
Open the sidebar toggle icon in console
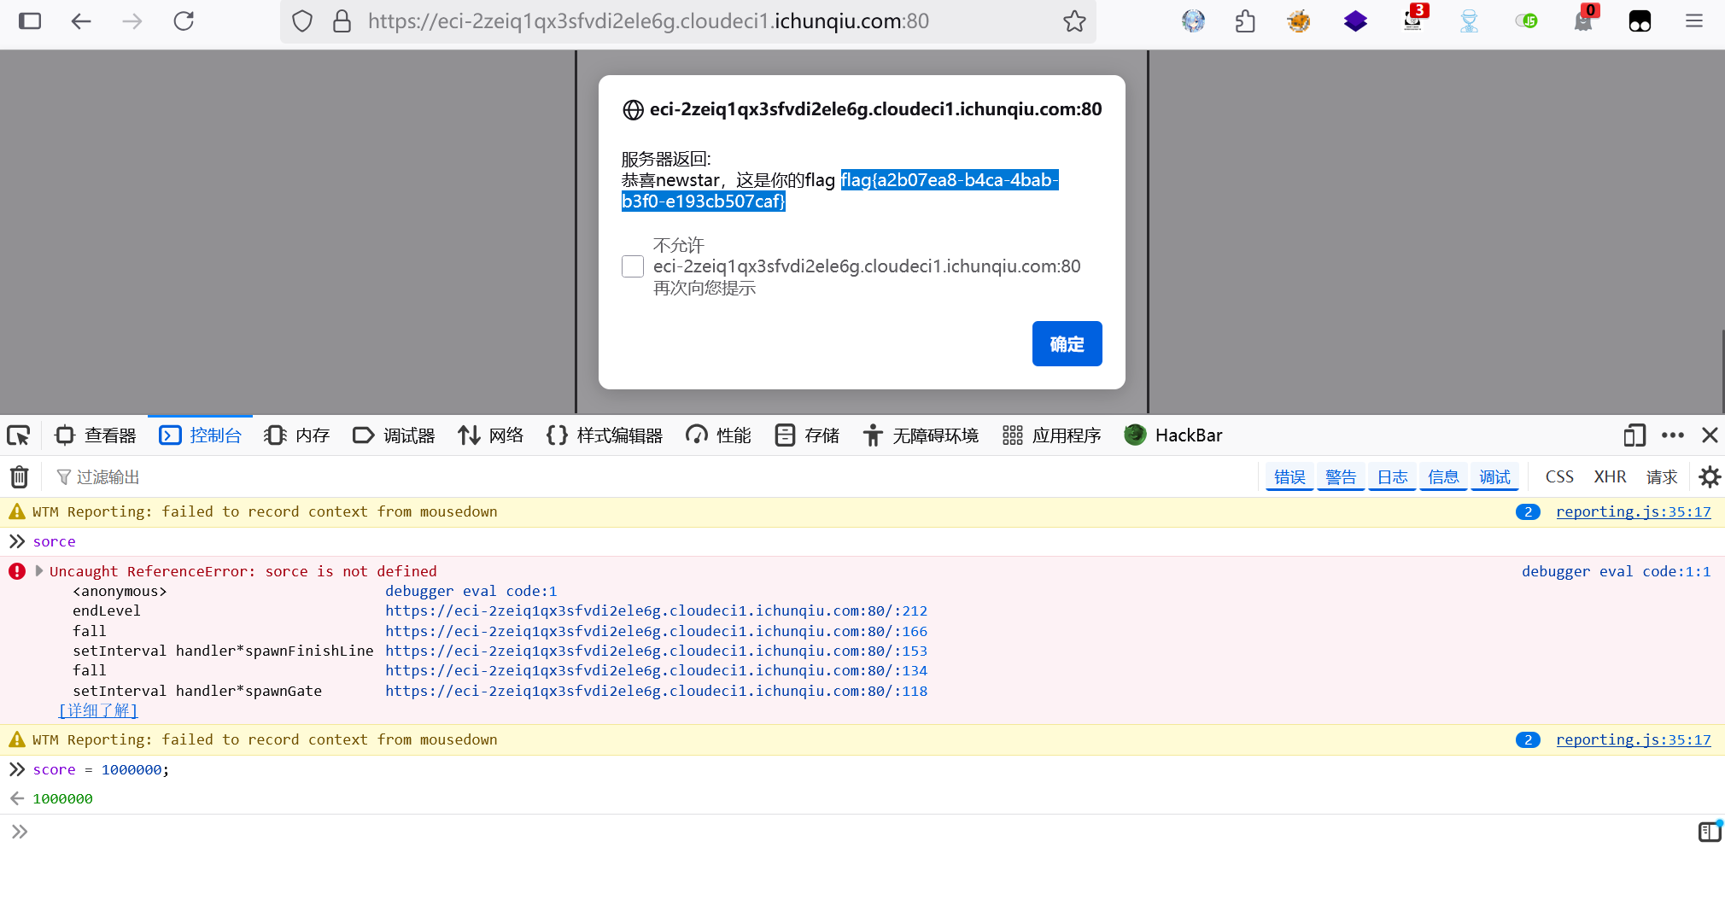[x=1709, y=832]
